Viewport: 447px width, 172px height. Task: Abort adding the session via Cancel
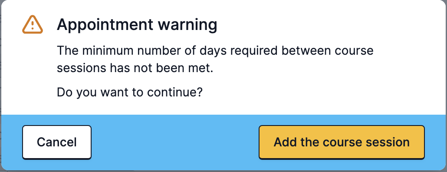[57, 142]
